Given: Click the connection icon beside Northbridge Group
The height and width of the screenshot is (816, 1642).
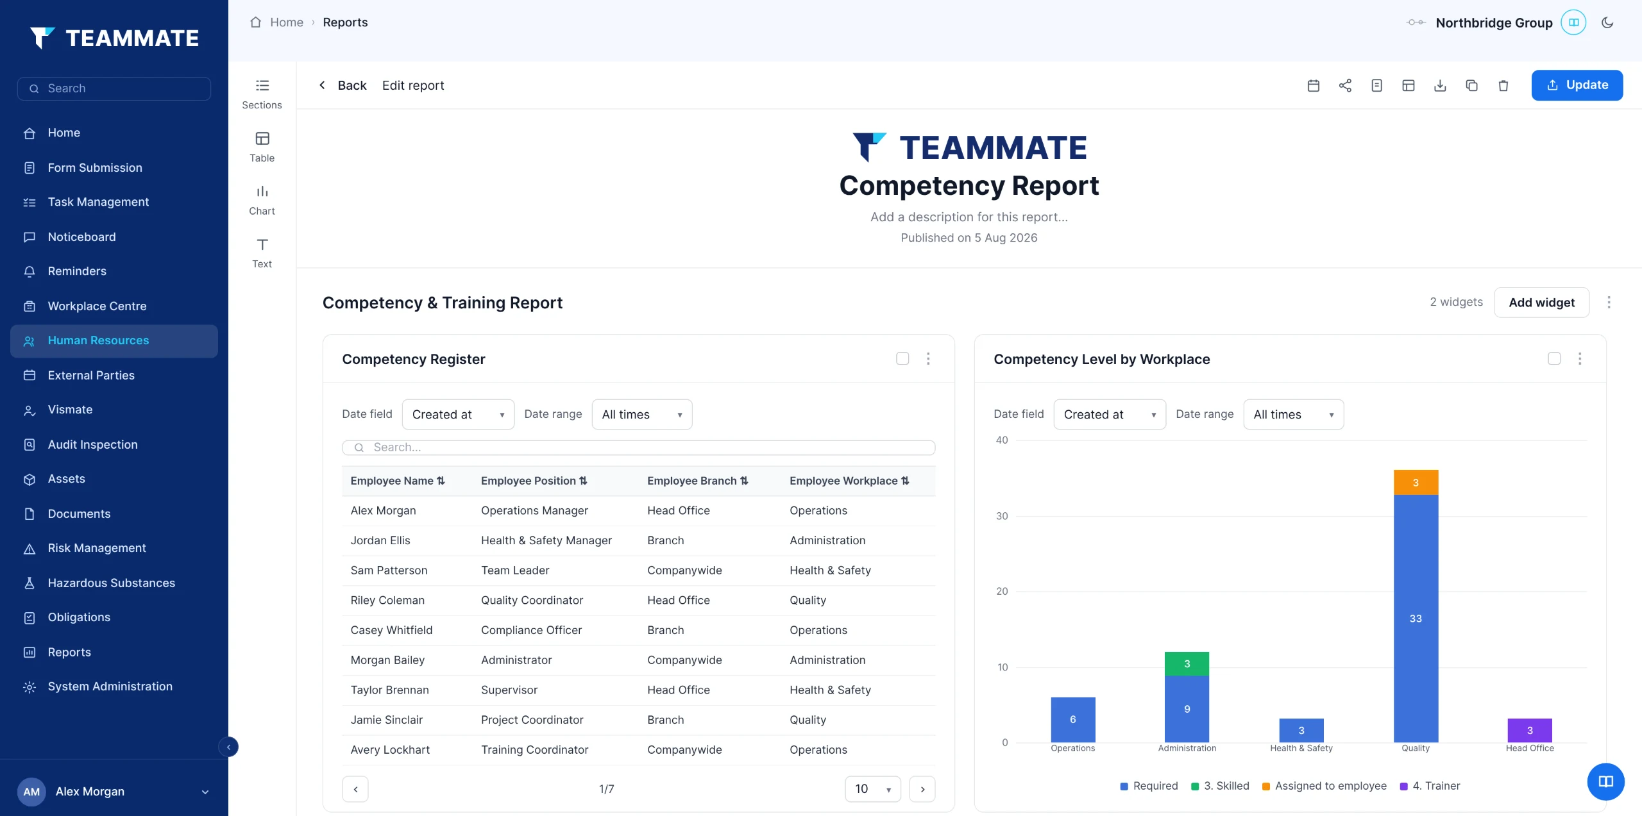Looking at the screenshot, I should point(1416,22).
